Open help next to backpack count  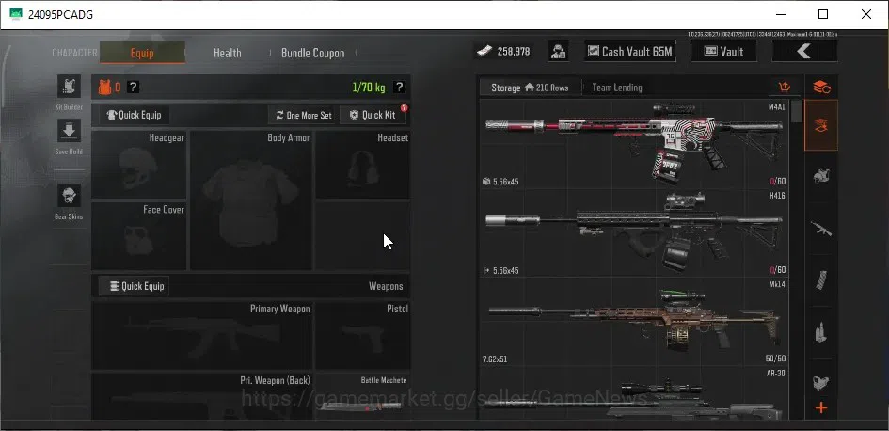[133, 88]
